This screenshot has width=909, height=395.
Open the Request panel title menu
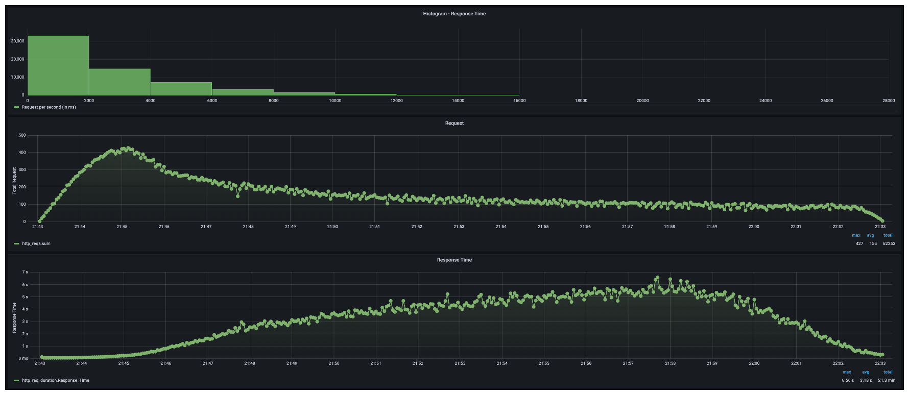(454, 123)
